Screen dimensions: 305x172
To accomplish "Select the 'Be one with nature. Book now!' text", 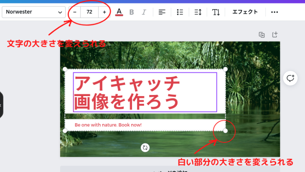I will [108, 125].
